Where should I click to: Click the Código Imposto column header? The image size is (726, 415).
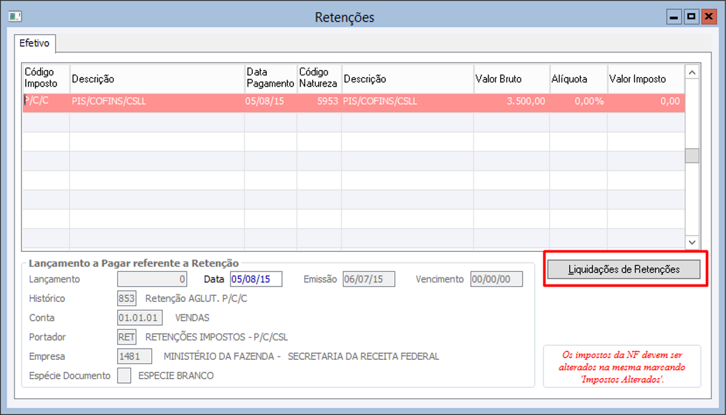pos(46,78)
